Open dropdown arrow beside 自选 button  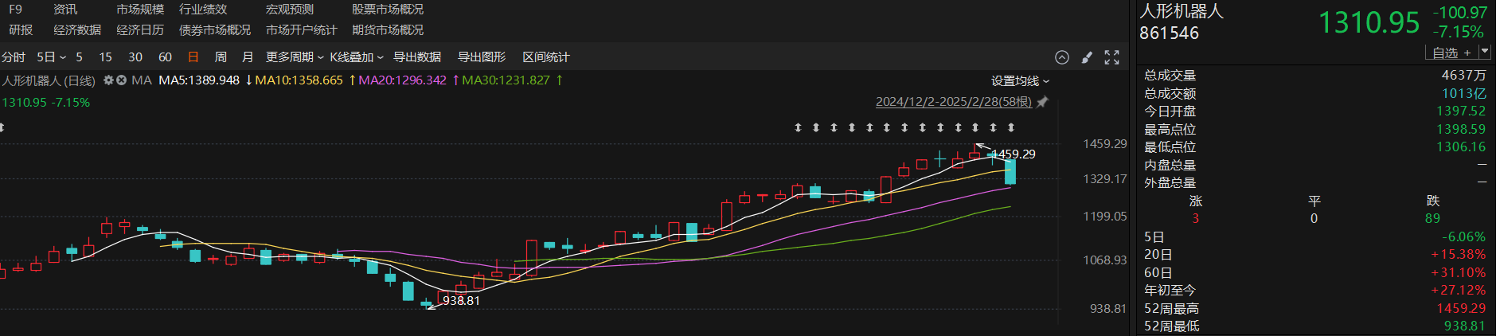pos(1485,52)
